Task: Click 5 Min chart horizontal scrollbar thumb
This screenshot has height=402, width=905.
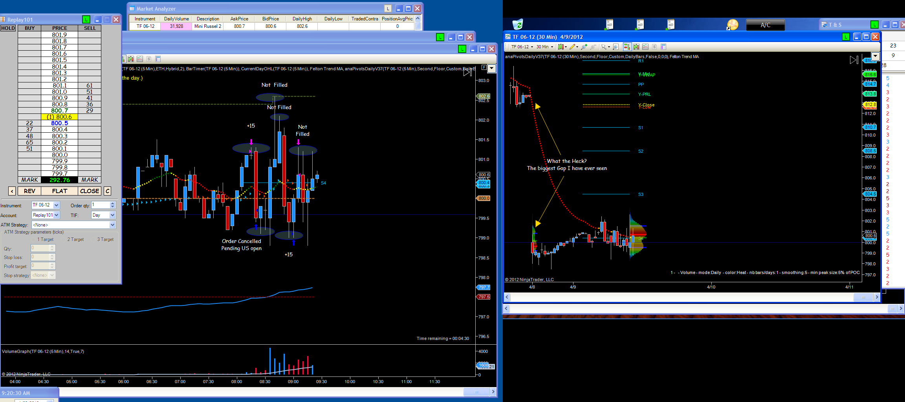Action: click(476, 392)
